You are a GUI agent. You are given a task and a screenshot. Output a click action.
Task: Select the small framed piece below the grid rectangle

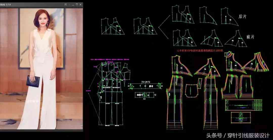(x=241, y=117)
